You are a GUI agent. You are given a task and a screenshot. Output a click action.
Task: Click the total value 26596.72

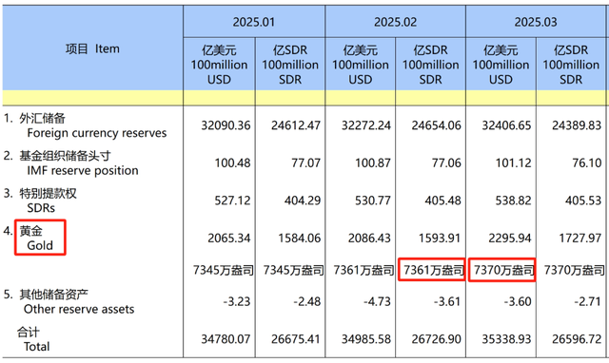[577, 339]
